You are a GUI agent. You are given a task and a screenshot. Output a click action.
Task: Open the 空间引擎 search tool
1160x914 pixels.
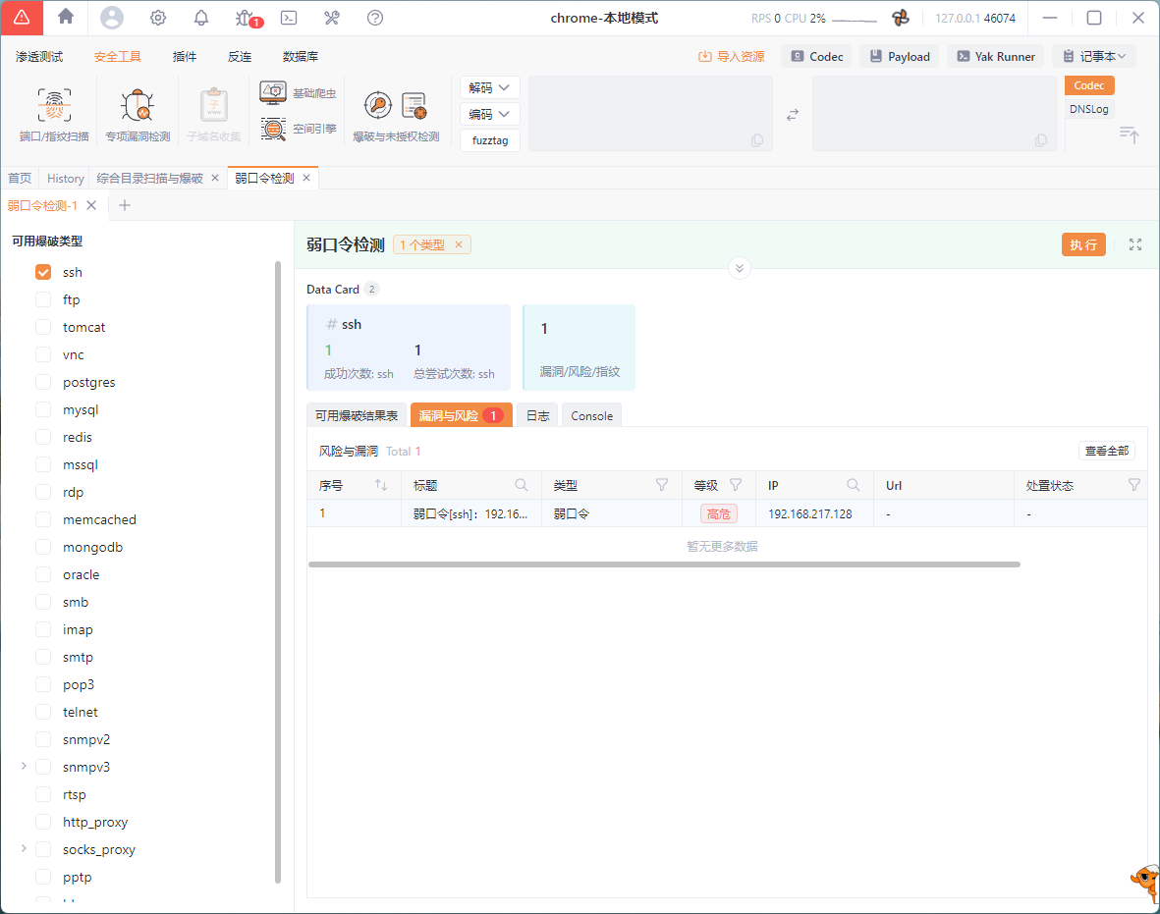[x=299, y=129]
